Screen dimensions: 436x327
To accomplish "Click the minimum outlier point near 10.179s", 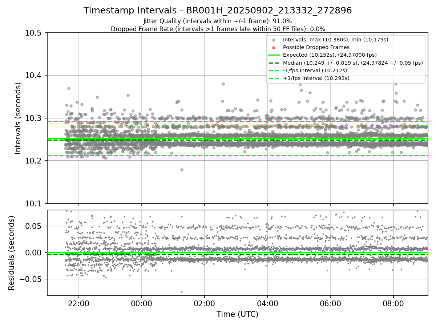I will coord(182,170).
